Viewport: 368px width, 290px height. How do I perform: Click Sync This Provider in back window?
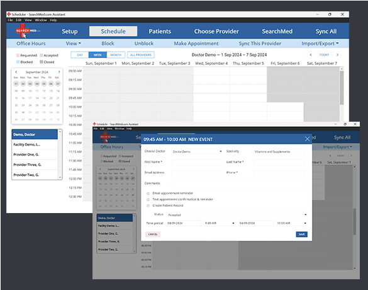(260, 43)
